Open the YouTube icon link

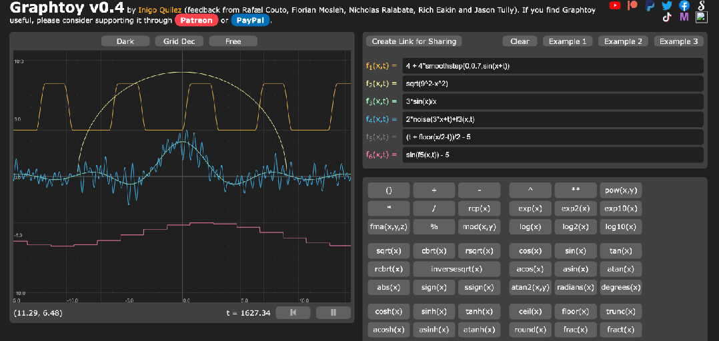point(615,5)
